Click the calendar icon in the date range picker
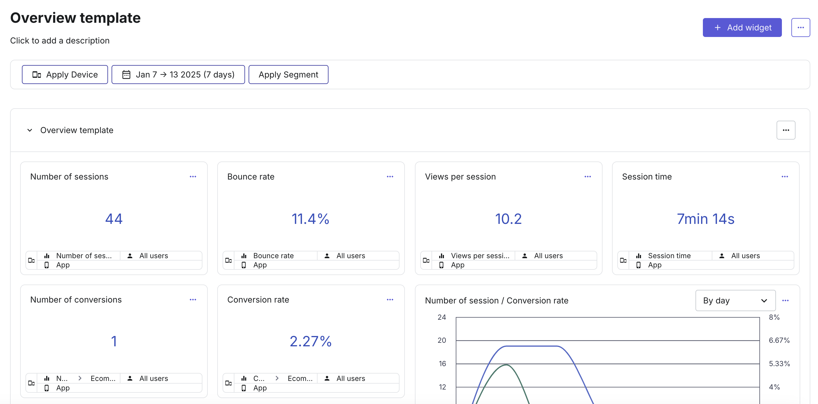 126,74
